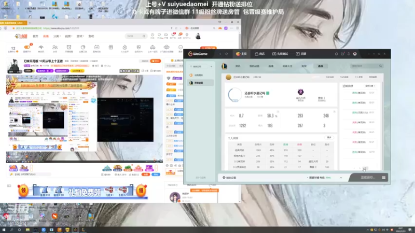Click League of Legends L logo icon
Image resolution: width=415 pixels, height=233 pixels.
(x=225, y=66)
